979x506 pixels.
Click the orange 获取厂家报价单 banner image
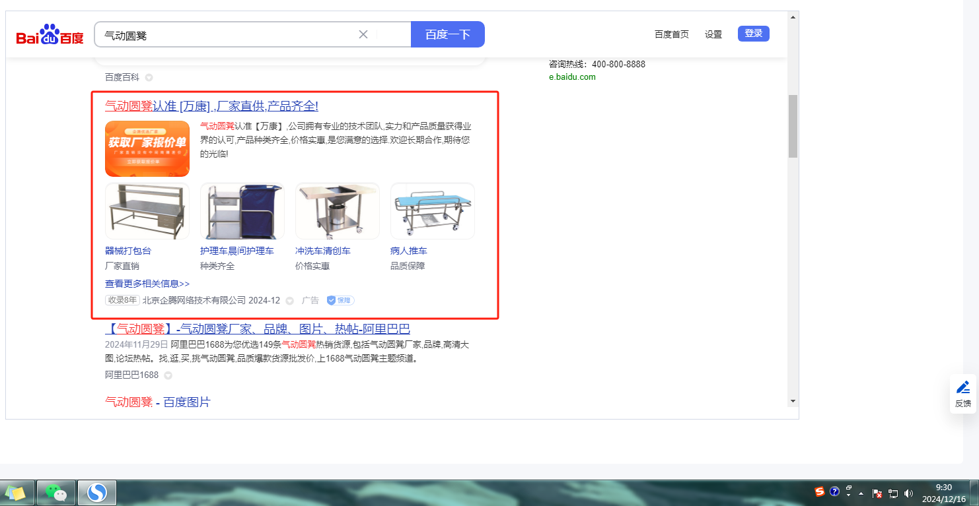coord(147,148)
